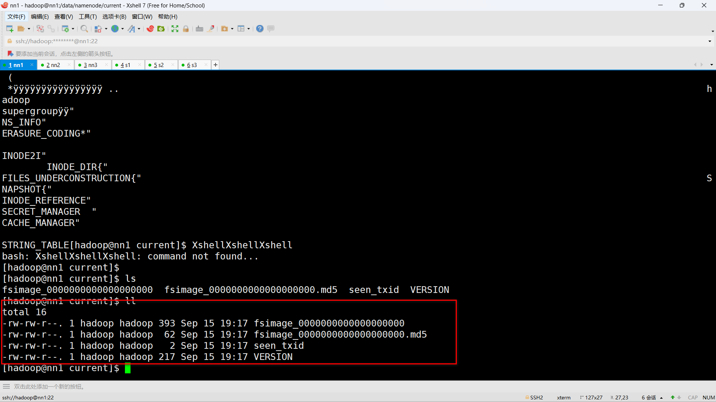The image size is (716, 402).
Task: Launch Xftp with green folder icon
Action: [161, 29]
